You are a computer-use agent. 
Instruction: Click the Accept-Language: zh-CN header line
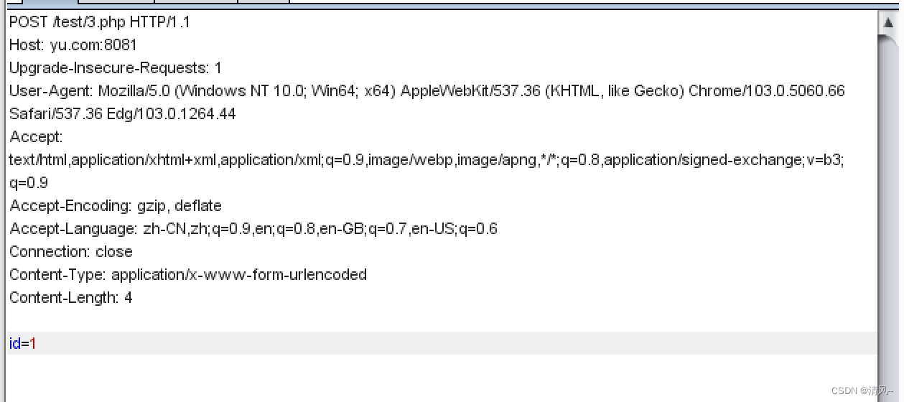click(253, 229)
